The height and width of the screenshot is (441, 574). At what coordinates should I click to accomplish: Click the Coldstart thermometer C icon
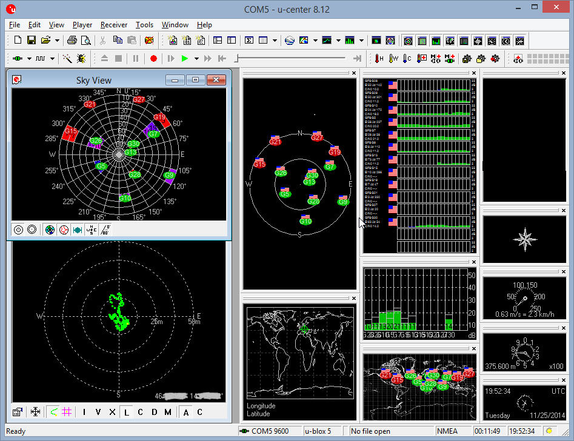tap(407, 59)
